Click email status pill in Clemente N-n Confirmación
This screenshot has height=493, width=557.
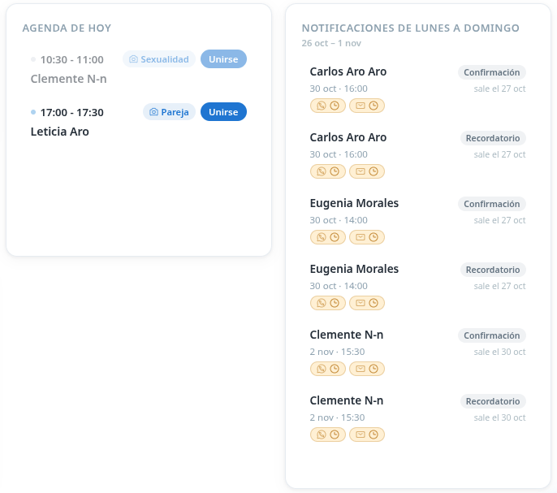367,369
